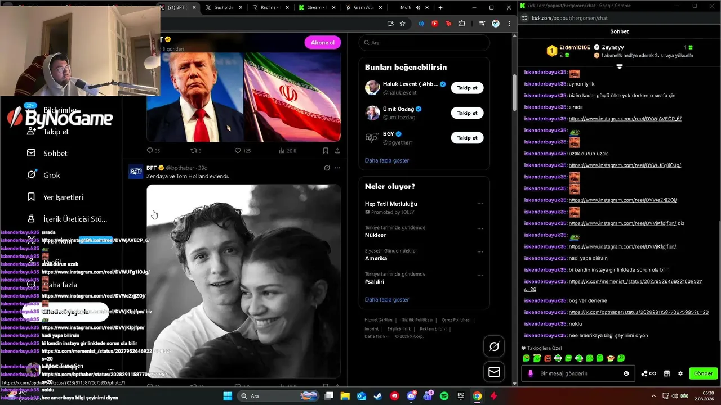Open the Kick chat settings gear
Screen dimensions: 721x405
(x=680, y=373)
